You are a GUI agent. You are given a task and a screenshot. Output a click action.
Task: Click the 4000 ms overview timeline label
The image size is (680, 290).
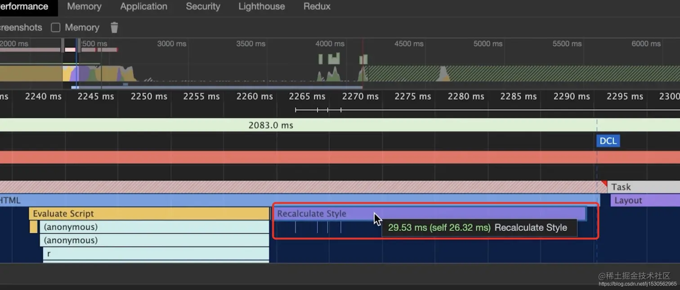point(330,44)
